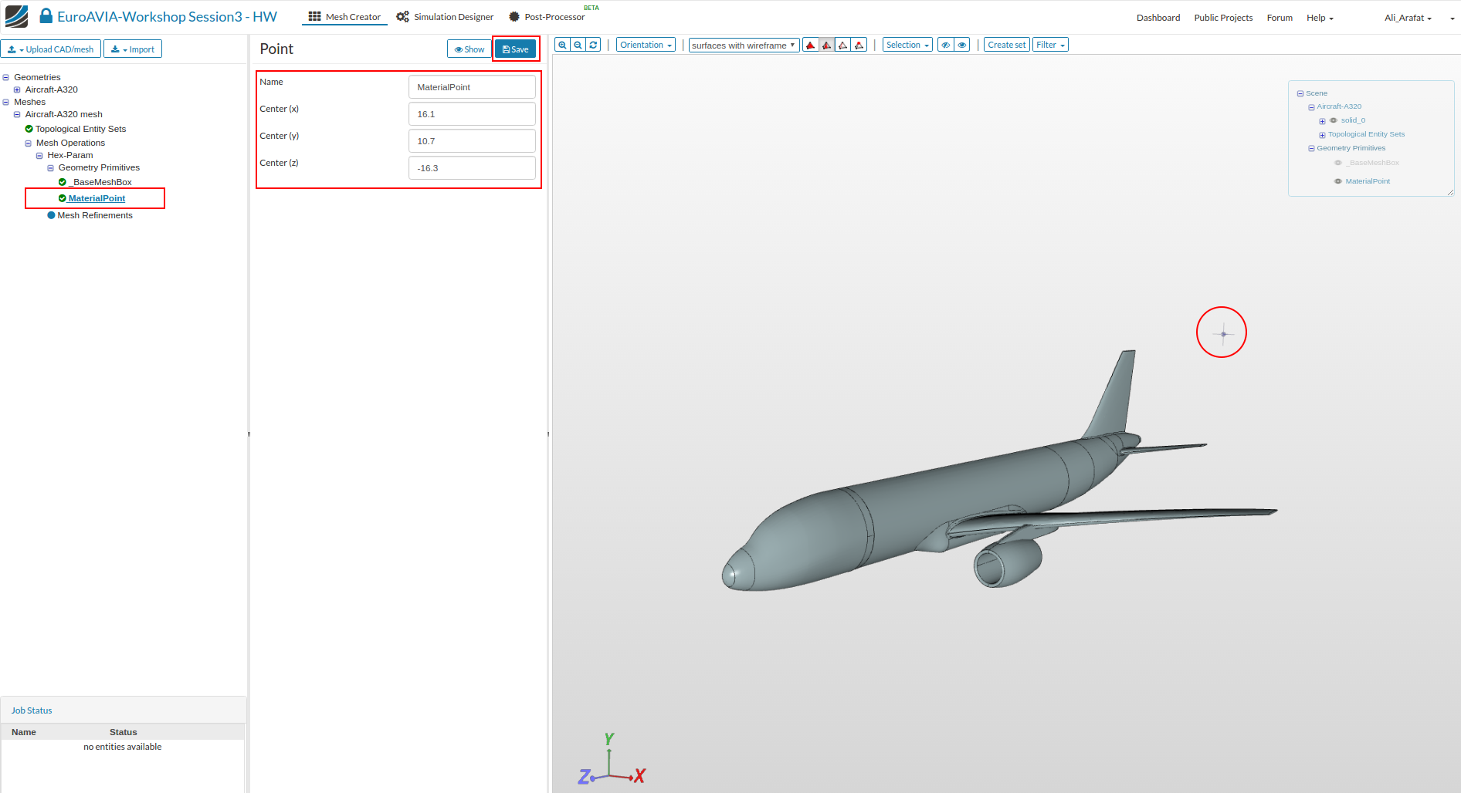The image size is (1461, 793).
Task: Click the solid_0 label in the scene tree
Action: 1353,120
